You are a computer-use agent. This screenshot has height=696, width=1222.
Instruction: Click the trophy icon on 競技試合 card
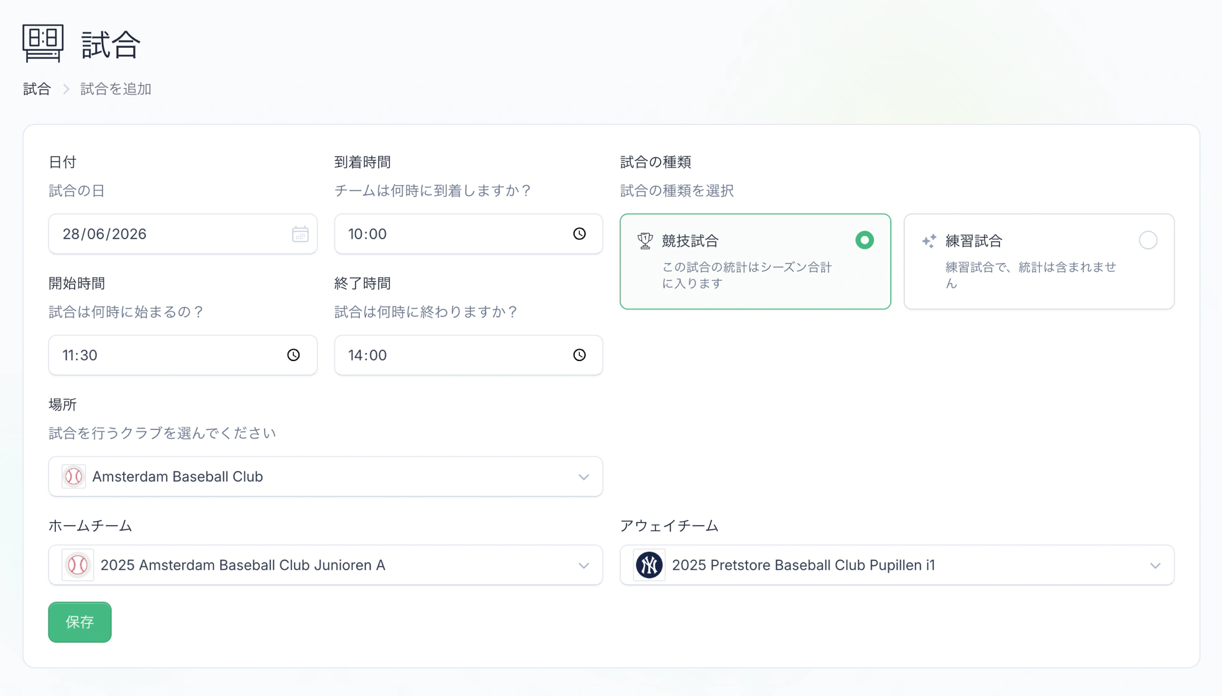[645, 240]
